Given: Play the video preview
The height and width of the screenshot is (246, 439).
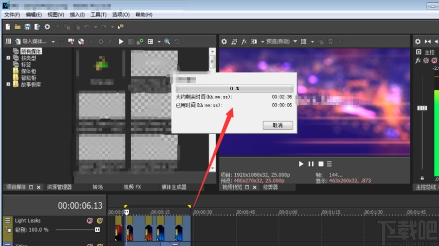Looking at the screenshot, I should [x=301, y=164].
